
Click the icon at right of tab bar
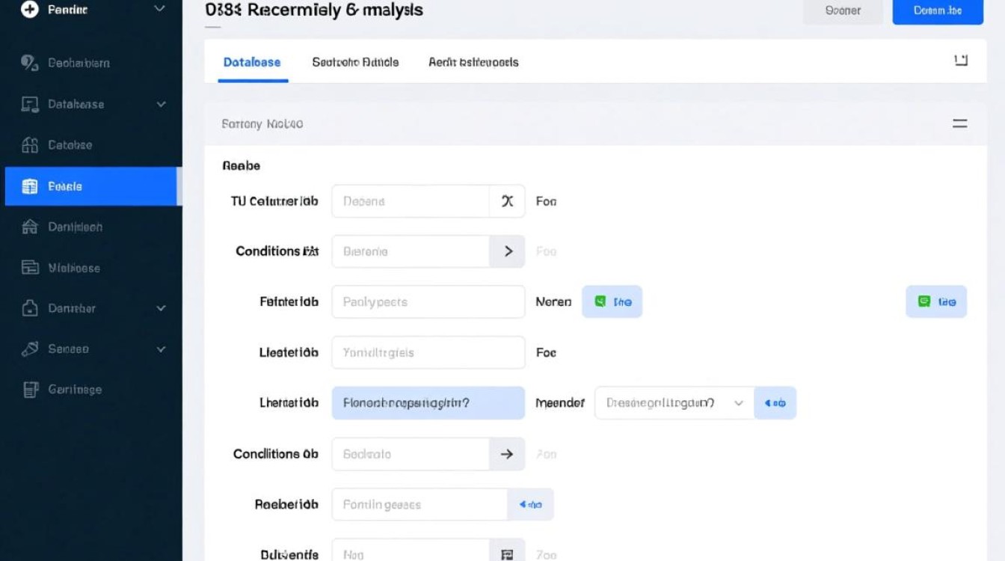click(x=961, y=61)
